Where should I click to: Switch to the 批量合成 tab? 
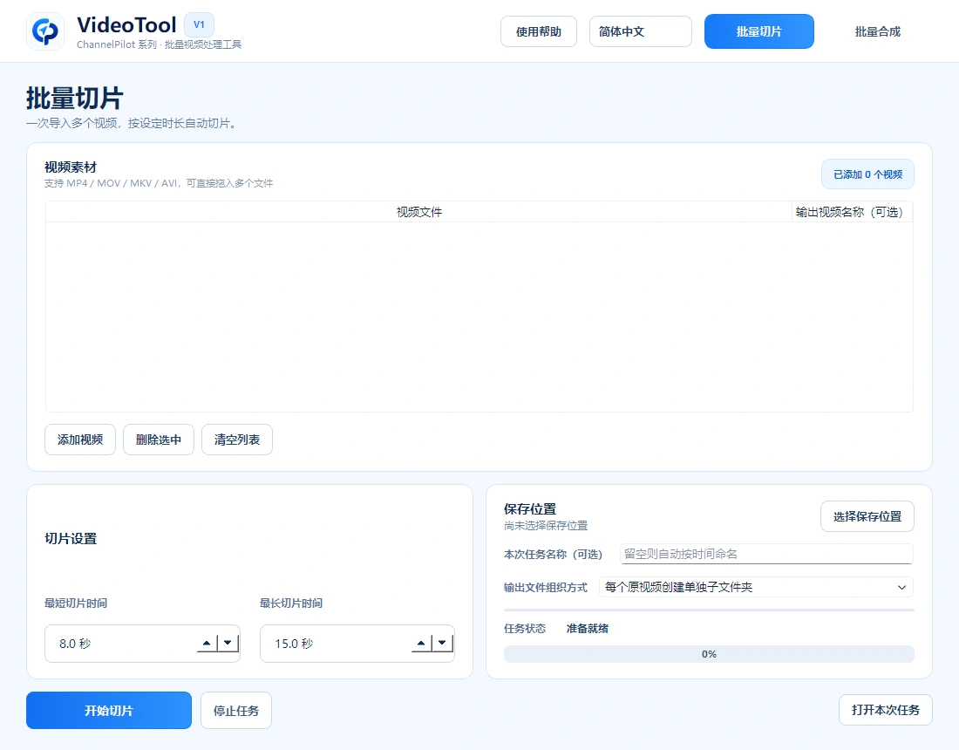point(878,31)
